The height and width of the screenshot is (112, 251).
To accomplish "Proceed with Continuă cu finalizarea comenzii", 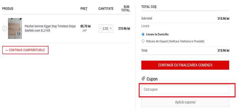I will pos(185,65).
